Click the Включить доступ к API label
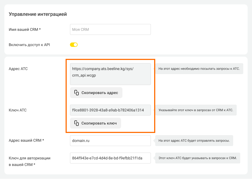252x179 pixels. 29,45
